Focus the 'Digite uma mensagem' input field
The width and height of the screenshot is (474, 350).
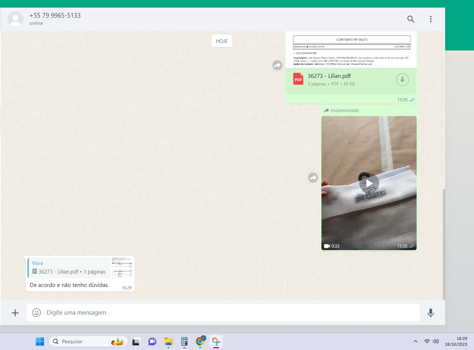[223, 313]
